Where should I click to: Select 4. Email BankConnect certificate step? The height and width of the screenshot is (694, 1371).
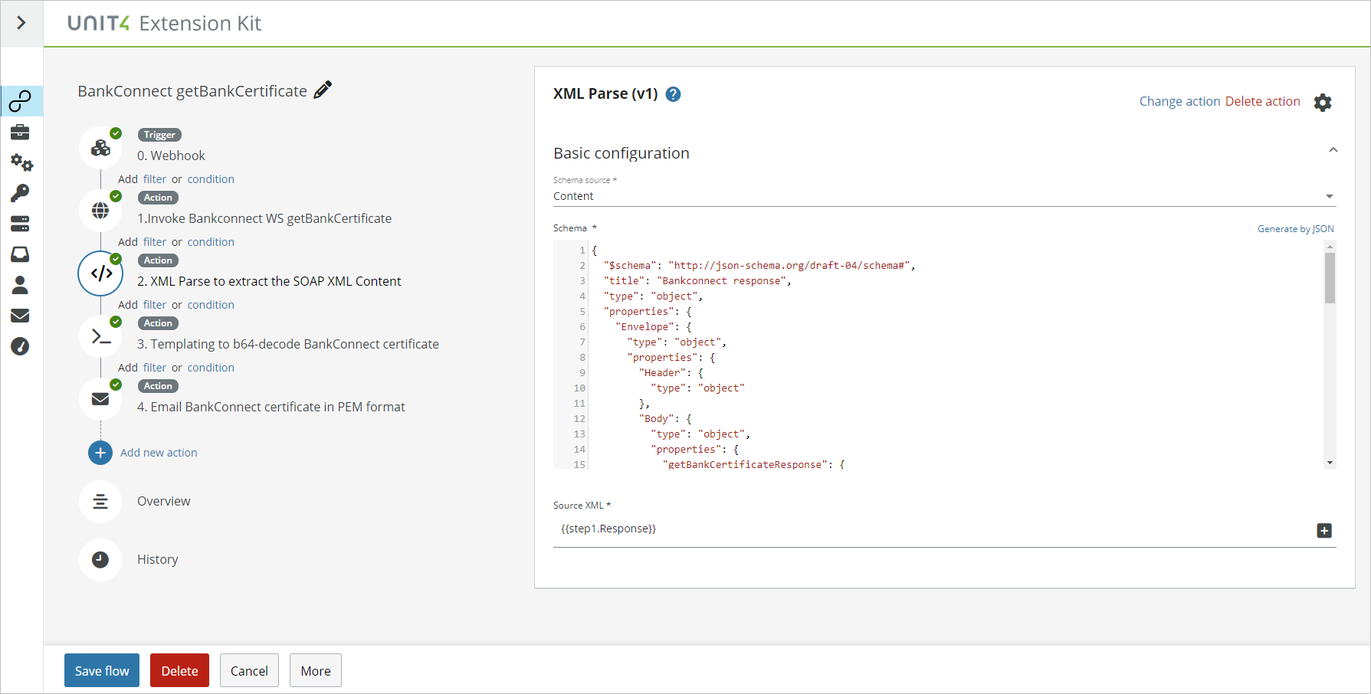(271, 407)
